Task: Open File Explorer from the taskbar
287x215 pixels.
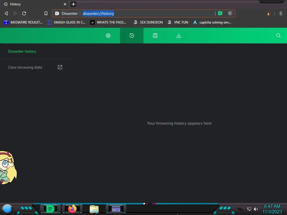Action: 94,209
